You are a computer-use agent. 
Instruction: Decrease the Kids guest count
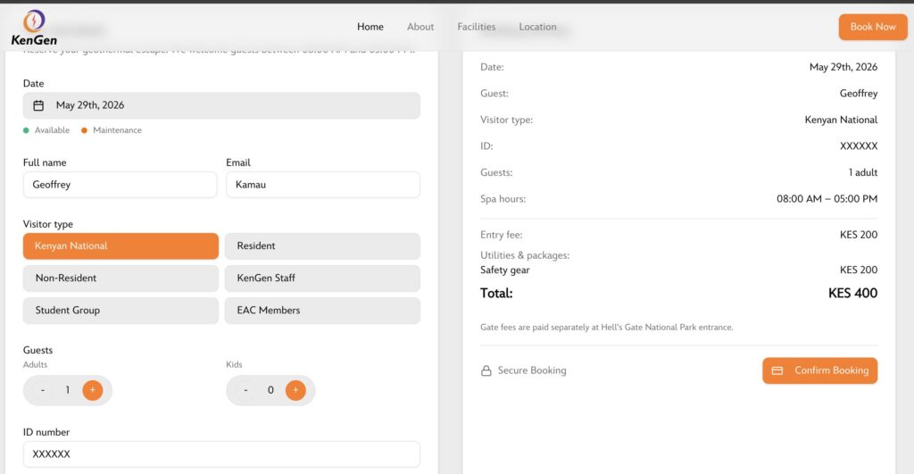pos(245,390)
